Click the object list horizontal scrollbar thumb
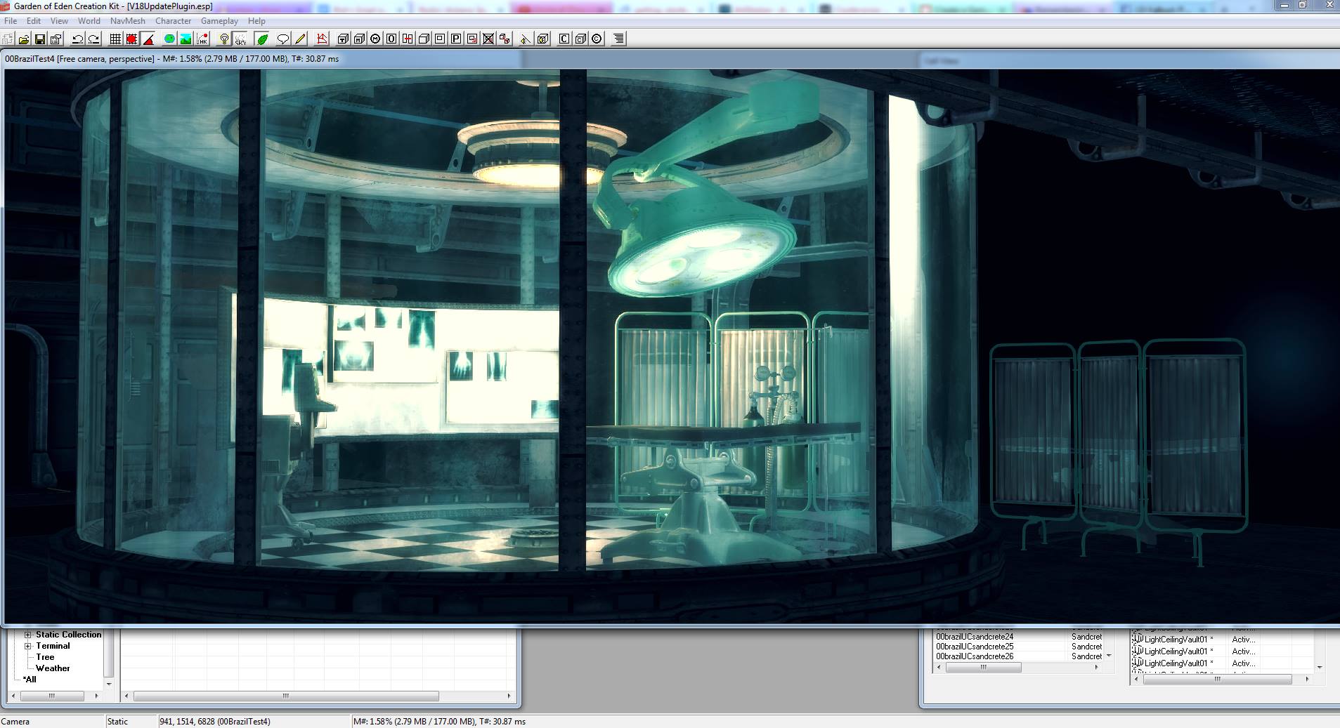Viewport: 1340px width, 728px height. 286,696
